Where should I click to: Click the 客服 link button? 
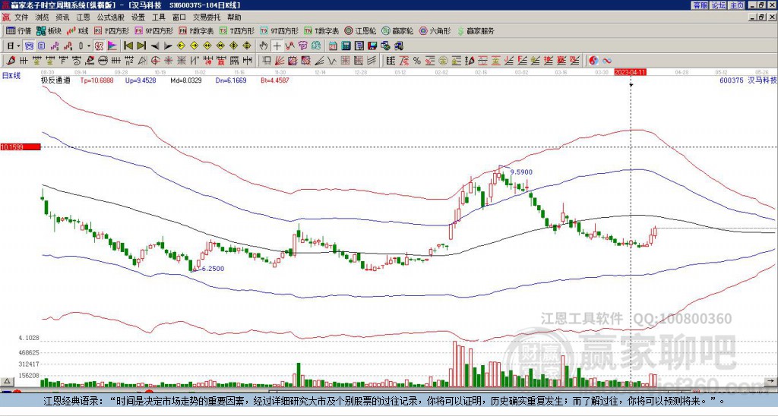tap(700, 5)
